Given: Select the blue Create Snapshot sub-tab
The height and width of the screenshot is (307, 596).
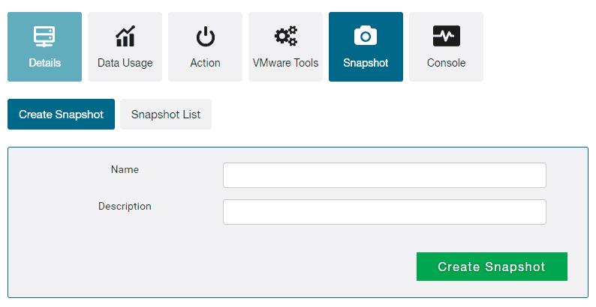Looking at the screenshot, I should [x=62, y=114].
